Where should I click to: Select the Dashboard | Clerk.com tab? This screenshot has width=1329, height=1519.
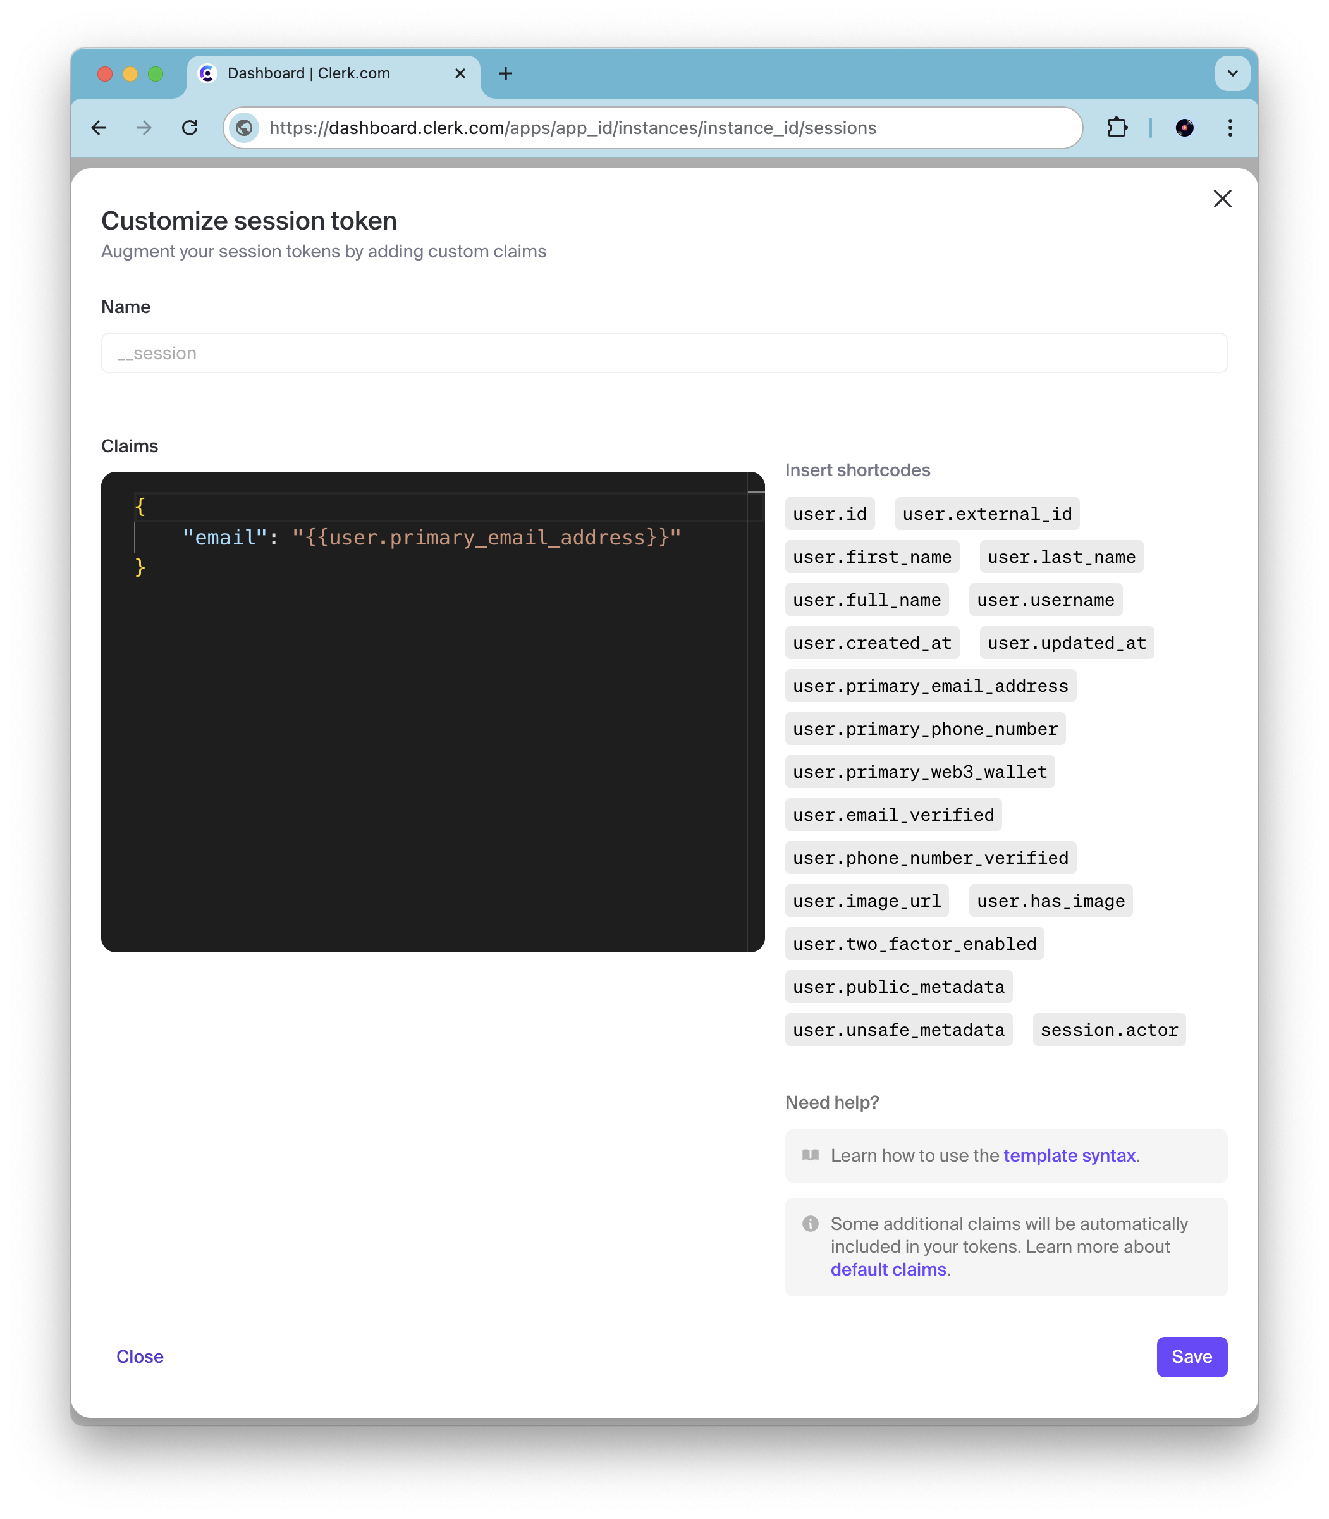308,73
